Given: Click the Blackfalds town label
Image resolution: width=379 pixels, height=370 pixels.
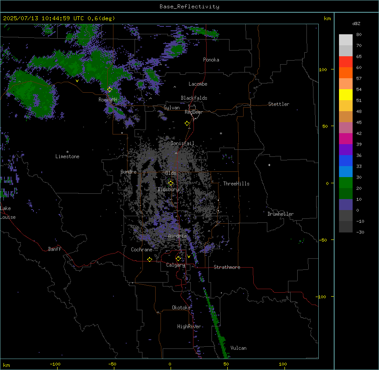Looking at the screenshot, I should (194, 98).
